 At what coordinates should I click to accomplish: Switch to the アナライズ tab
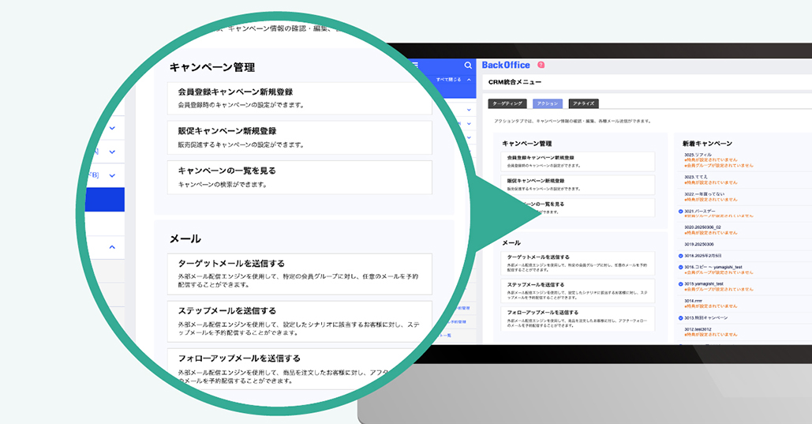click(584, 103)
